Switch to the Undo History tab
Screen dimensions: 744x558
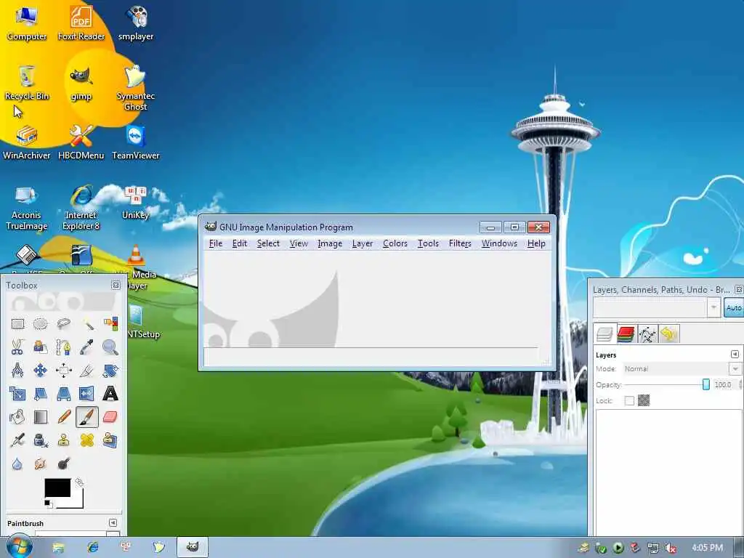coord(668,334)
